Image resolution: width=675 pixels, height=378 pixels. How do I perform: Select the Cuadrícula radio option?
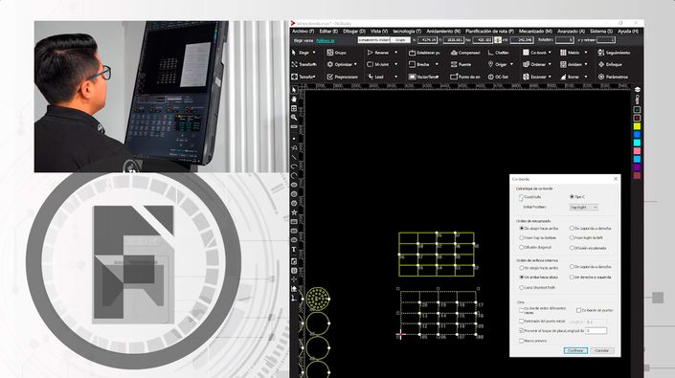point(521,197)
